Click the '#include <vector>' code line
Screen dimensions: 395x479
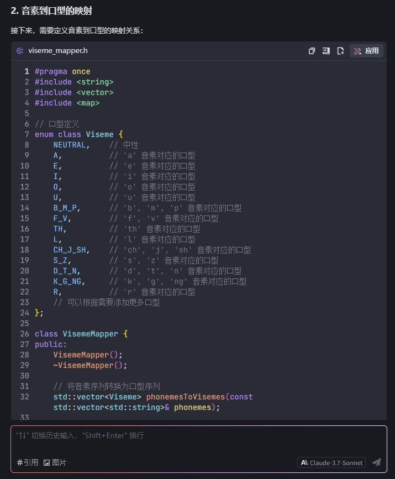[74, 92]
